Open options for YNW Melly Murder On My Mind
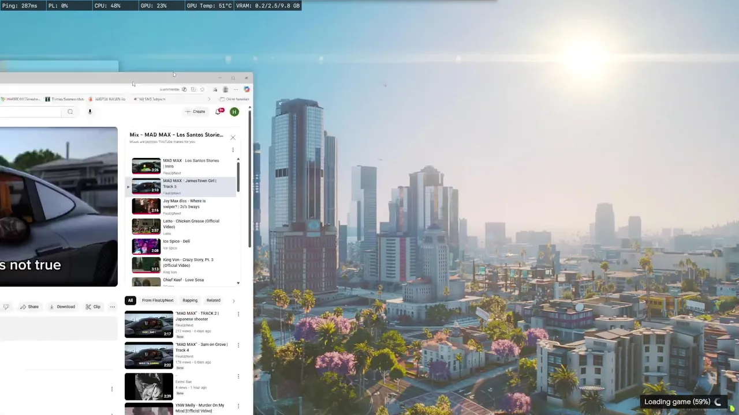 (238, 406)
